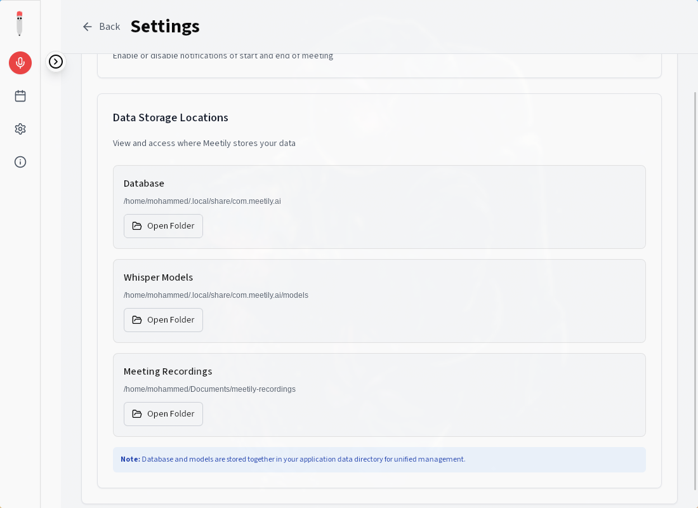Click the left arrow icon beside Back
The height and width of the screenshot is (508, 698).
[88, 27]
